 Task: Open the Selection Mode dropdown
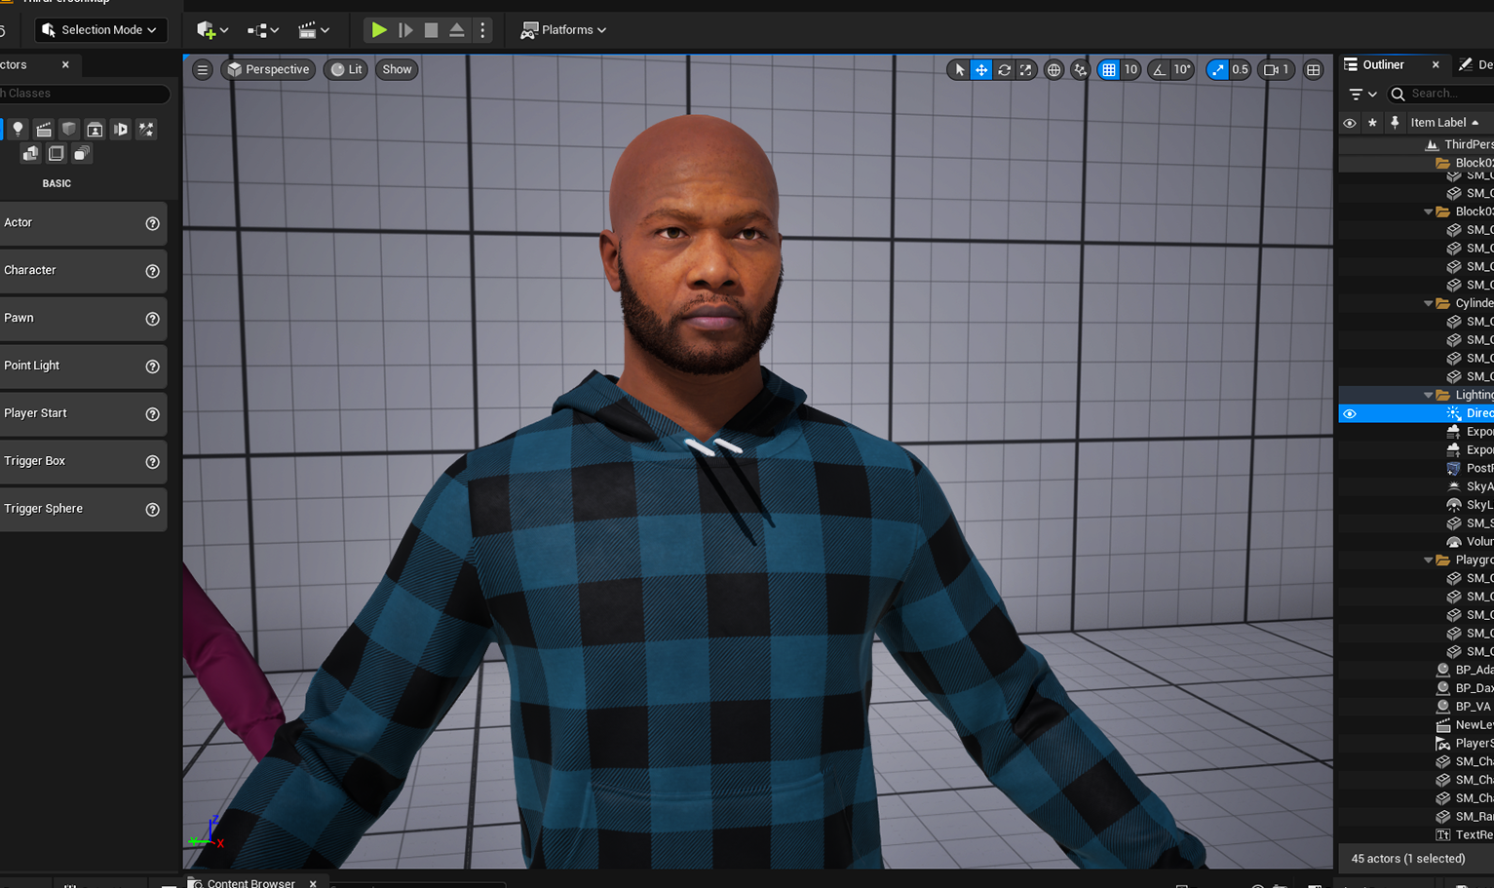100,29
